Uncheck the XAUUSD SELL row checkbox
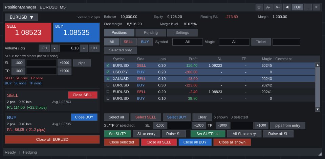 [x=108, y=79]
